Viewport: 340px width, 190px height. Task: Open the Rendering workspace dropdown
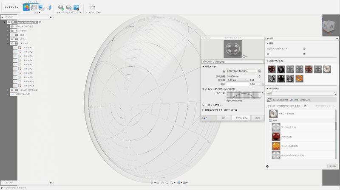tap(11, 7)
